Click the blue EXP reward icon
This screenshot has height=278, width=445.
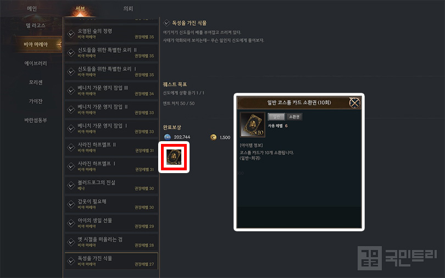coord(168,137)
